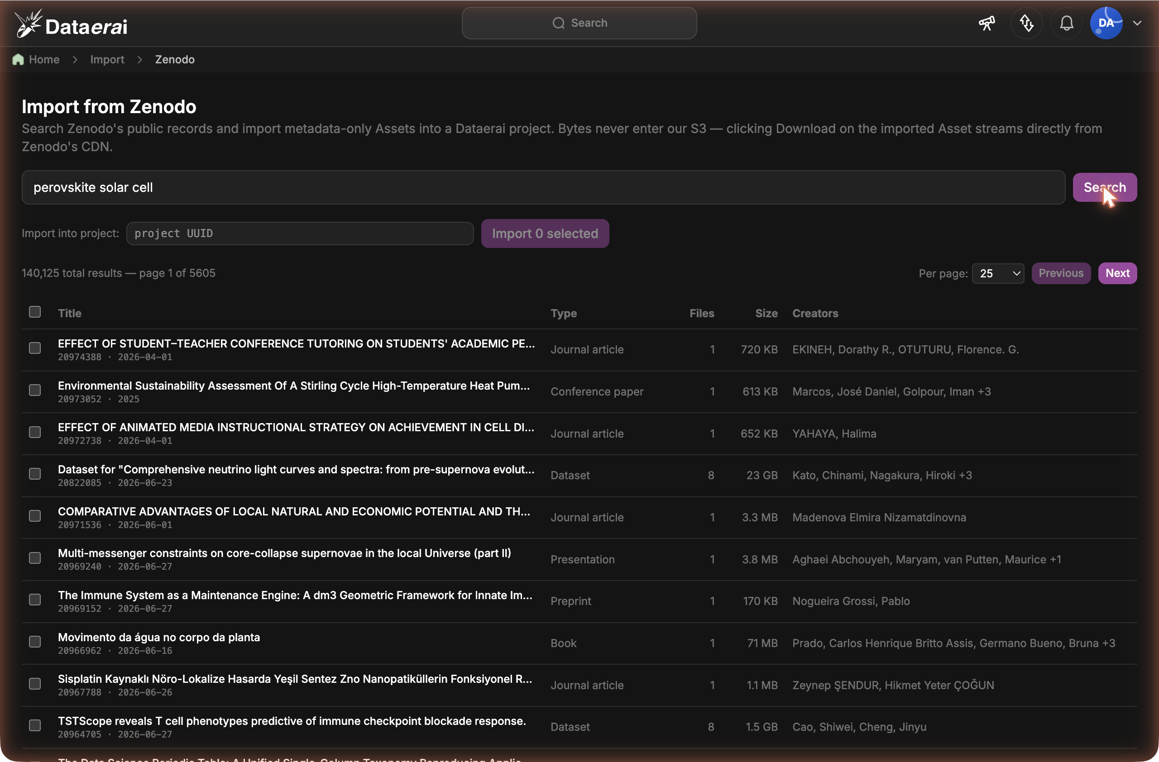Go to Home breadcrumb
The height and width of the screenshot is (762, 1159).
44,59
